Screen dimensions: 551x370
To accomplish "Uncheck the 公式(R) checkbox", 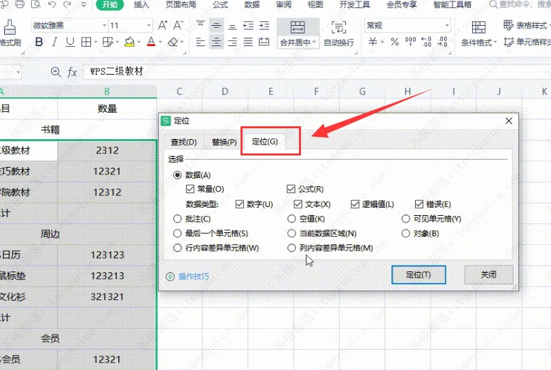I will pyautogui.click(x=291, y=189).
